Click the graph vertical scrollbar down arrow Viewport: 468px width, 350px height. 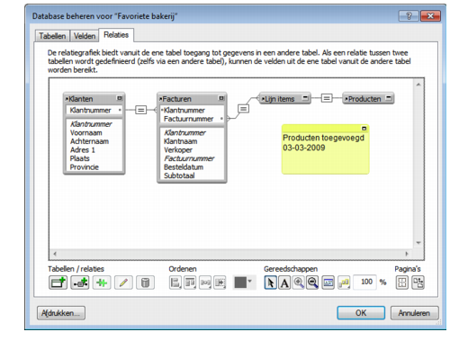tap(418, 243)
